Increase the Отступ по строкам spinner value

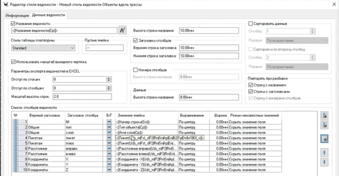pos(109,78)
